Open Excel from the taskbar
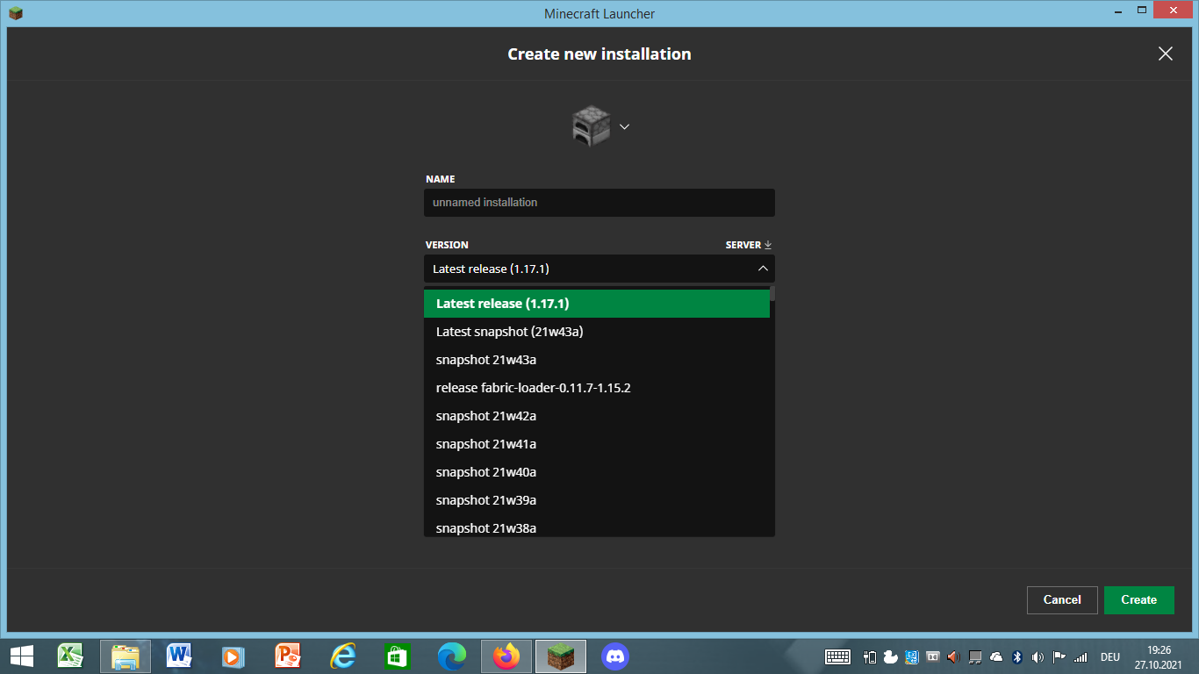1199x674 pixels. click(x=70, y=656)
